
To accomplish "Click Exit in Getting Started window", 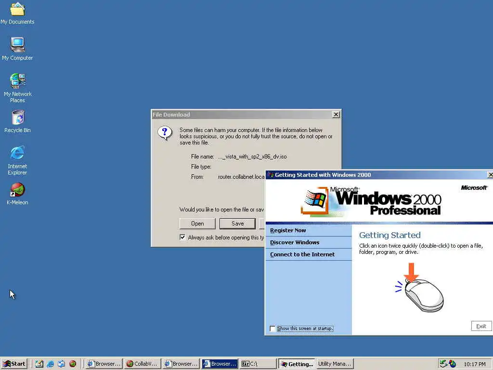I will (481, 326).
